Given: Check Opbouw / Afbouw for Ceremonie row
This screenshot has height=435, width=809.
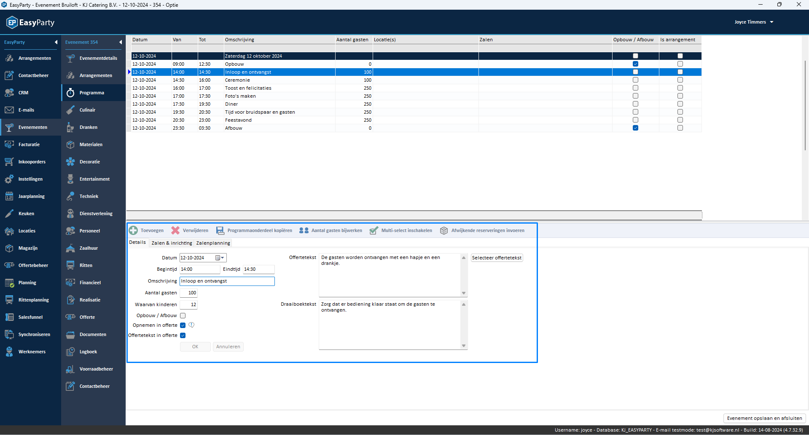Looking at the screenshot, I should point(635,80).
